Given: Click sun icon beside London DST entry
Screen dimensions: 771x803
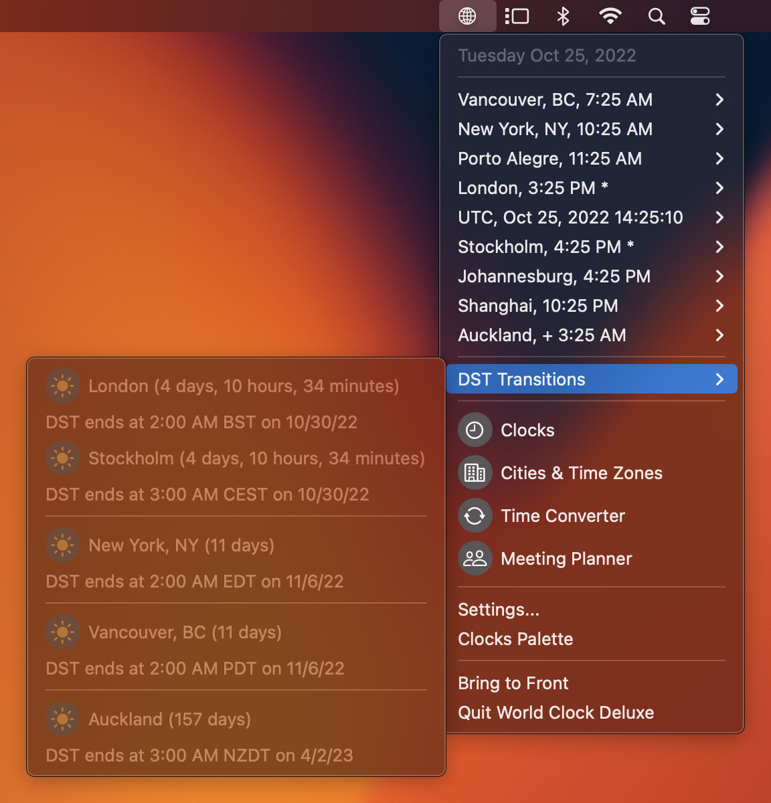Looking at the screenshot, I should click(x=63, y=386).
